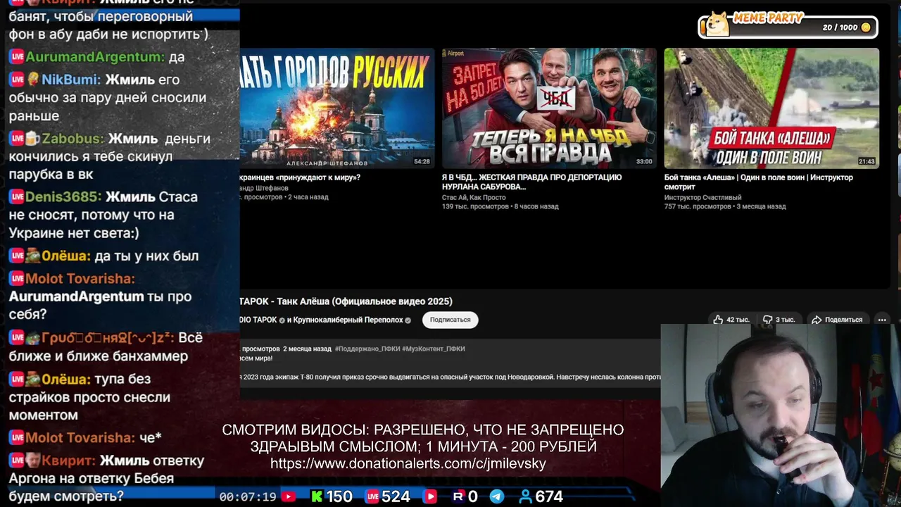Click the '757 тыс. просмотров • 3 месяца назад' line

click(725, 206)
